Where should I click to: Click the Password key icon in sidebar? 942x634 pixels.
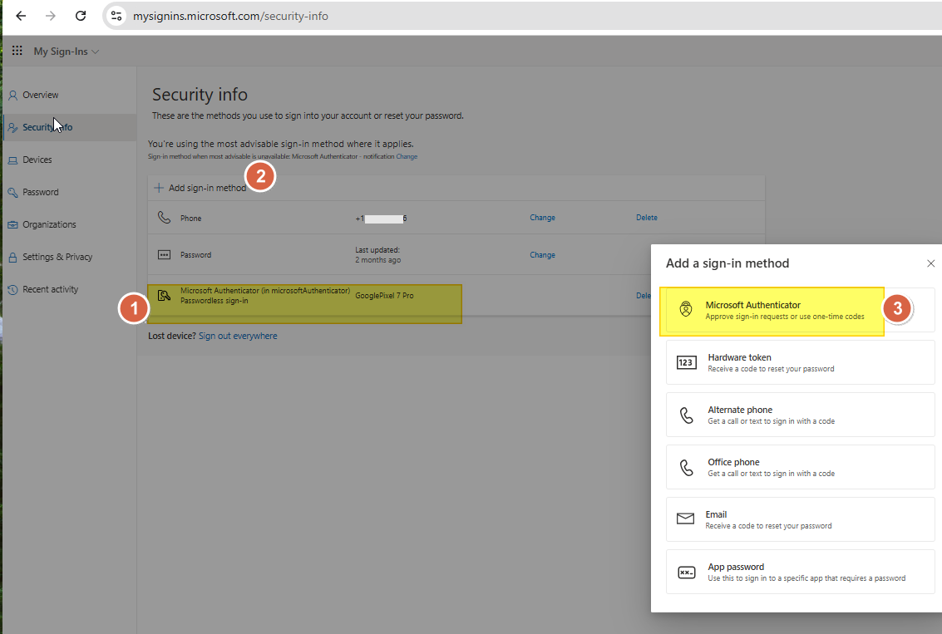[12, 192]
